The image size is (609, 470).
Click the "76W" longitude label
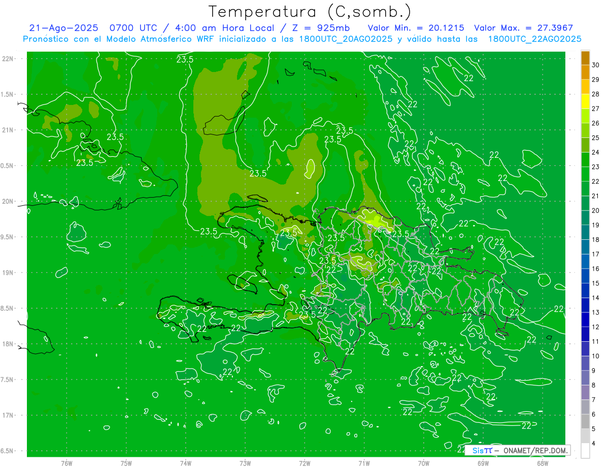(x=66, y=463)
